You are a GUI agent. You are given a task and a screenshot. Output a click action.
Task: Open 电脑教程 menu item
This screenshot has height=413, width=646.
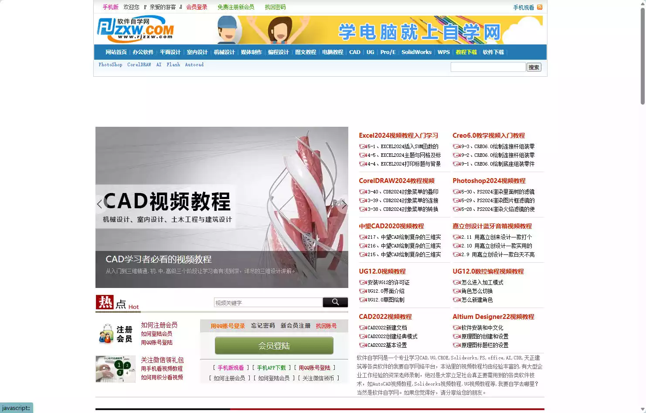coord(333,52)
